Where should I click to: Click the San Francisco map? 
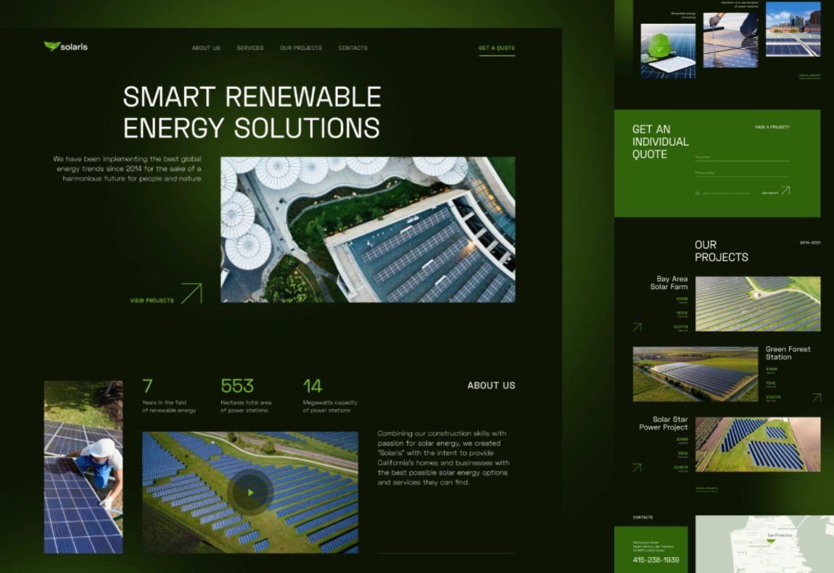pos(764,544)
